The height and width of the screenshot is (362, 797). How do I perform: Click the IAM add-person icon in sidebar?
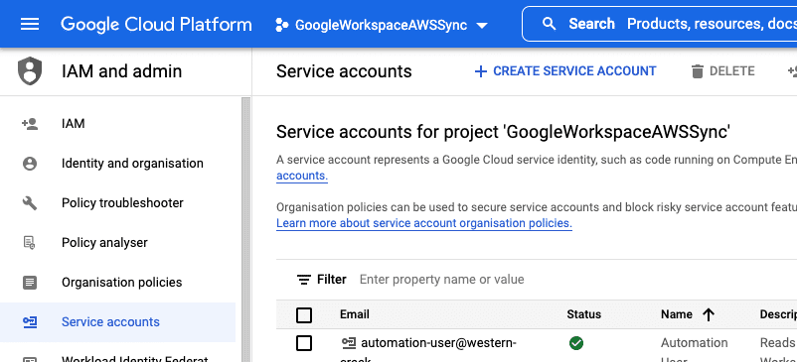point(30,123)
